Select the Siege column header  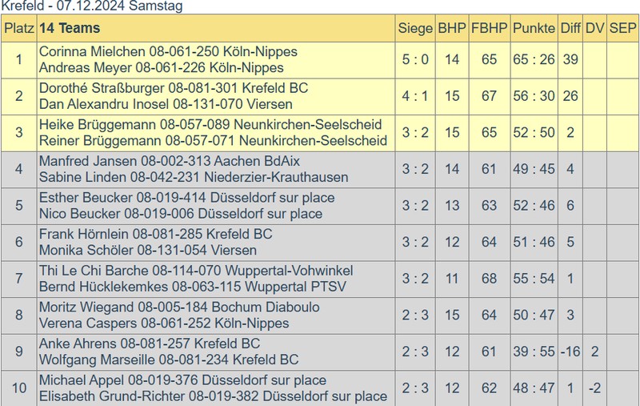coord(415,28)
